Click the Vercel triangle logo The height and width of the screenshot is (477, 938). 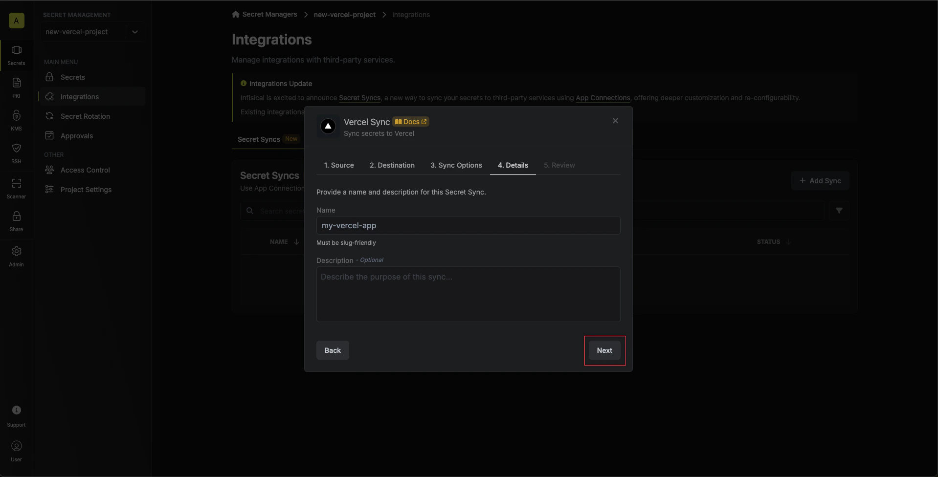click(328, 127)
